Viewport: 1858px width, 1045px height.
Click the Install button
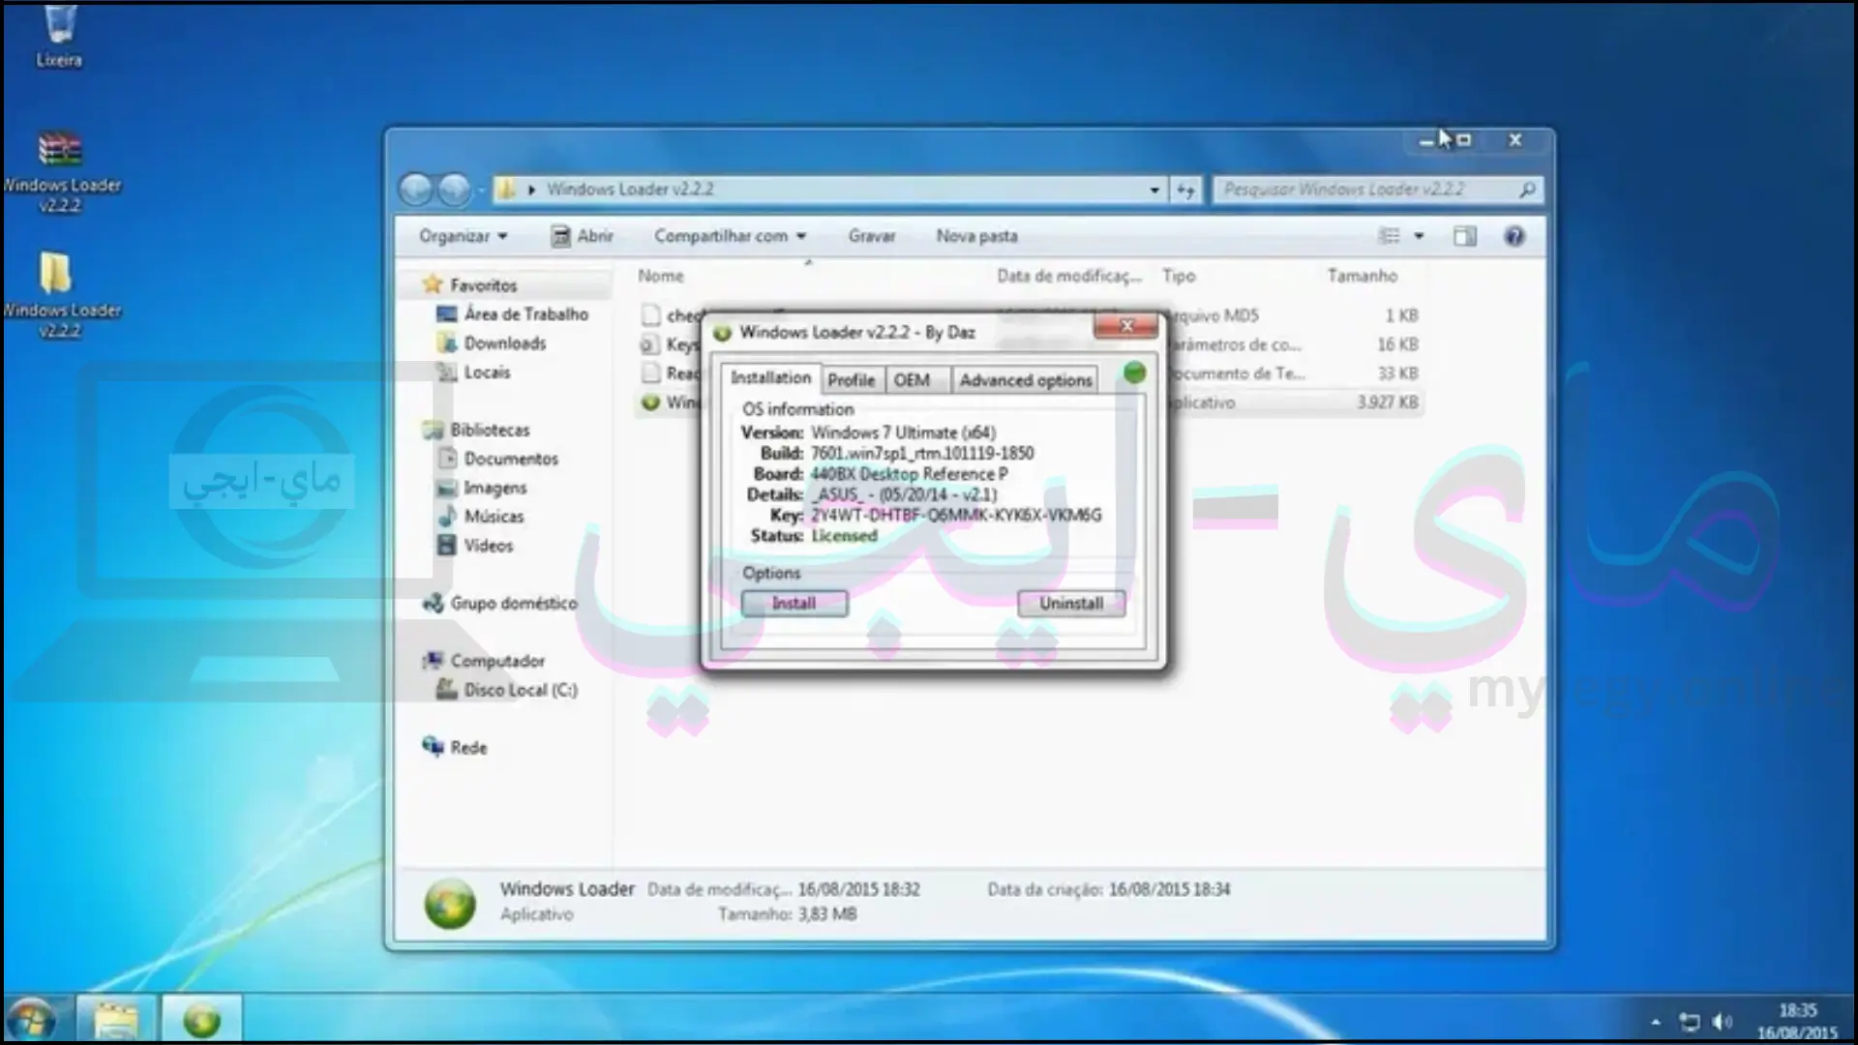point(794,604)
